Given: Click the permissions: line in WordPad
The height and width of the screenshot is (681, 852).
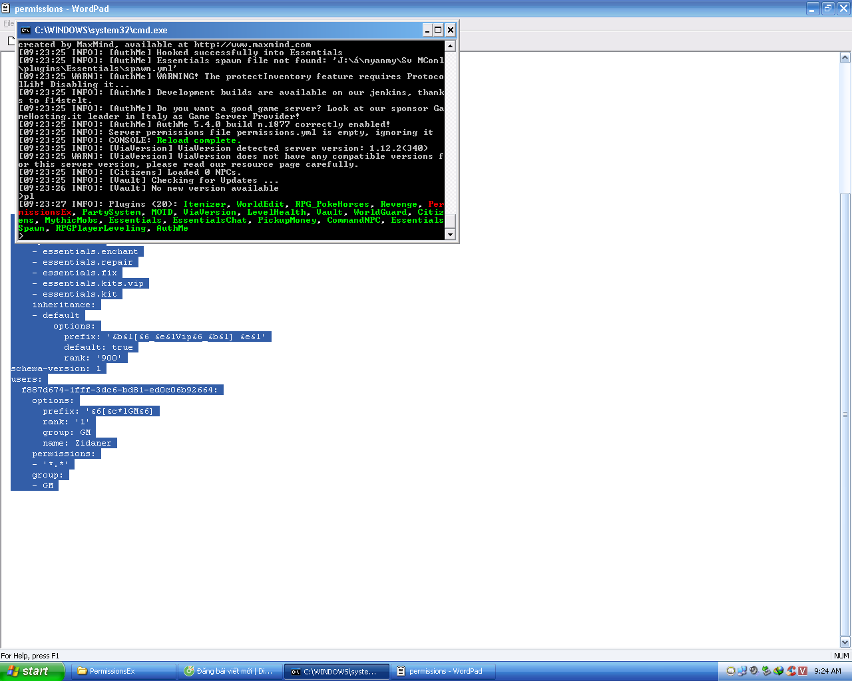Looking at the screenshot, I should point(64,454).
